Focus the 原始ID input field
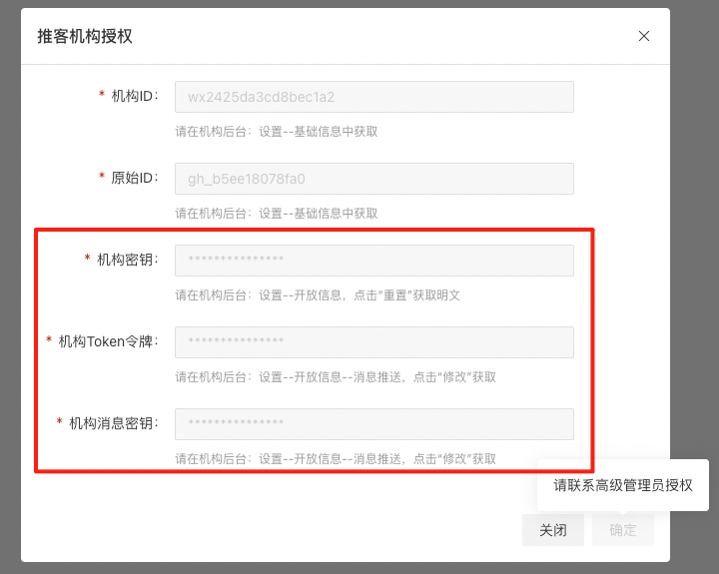This screenshot has height=574, width=719. [373, 179]
